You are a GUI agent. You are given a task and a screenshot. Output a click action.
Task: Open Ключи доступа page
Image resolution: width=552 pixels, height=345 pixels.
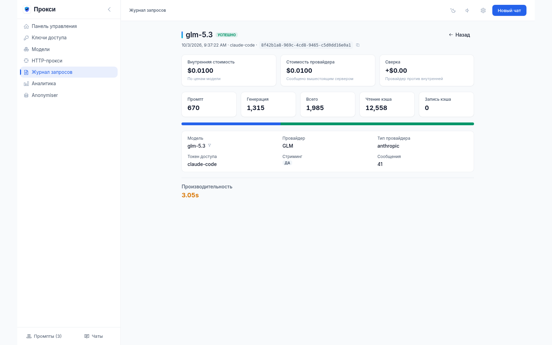click(x=69, y=38)
